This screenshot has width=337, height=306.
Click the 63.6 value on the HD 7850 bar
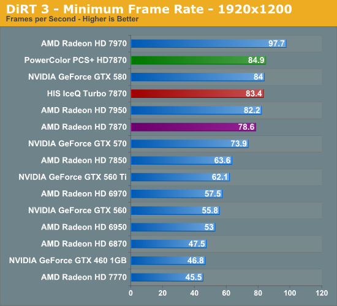[x=222, y=160]
